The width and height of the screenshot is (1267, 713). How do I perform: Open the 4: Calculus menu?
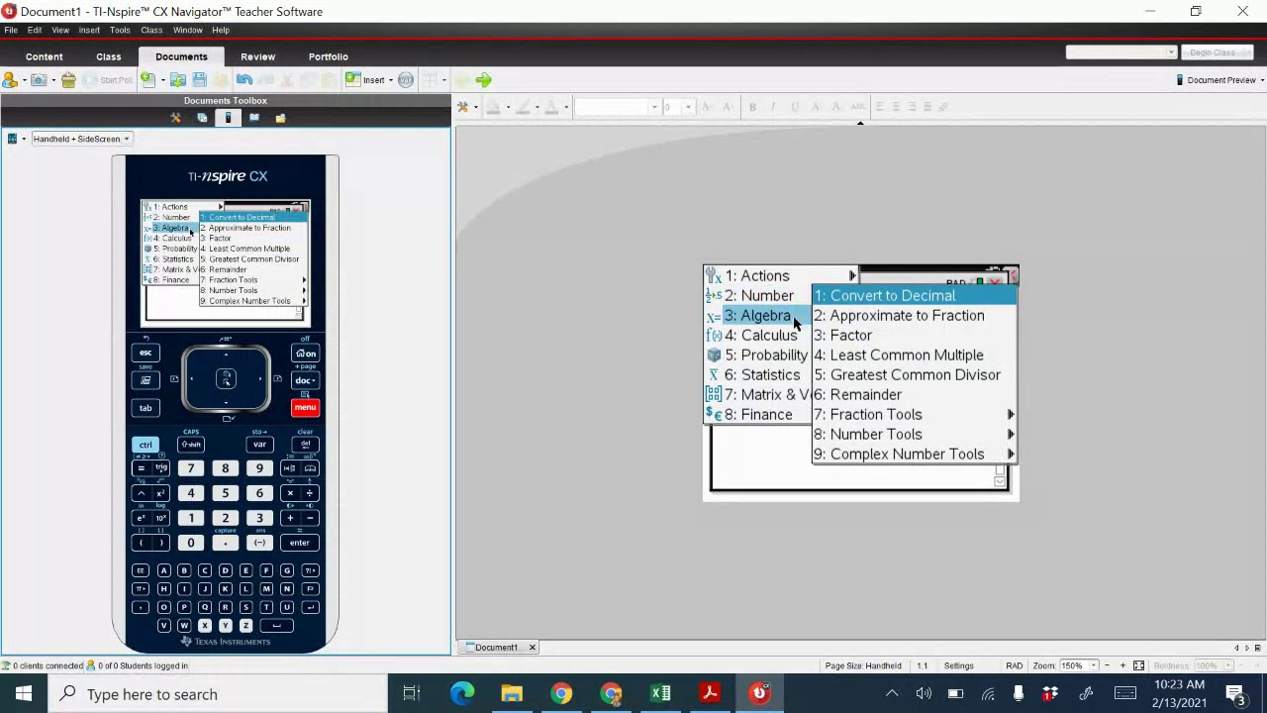(757, 335)
